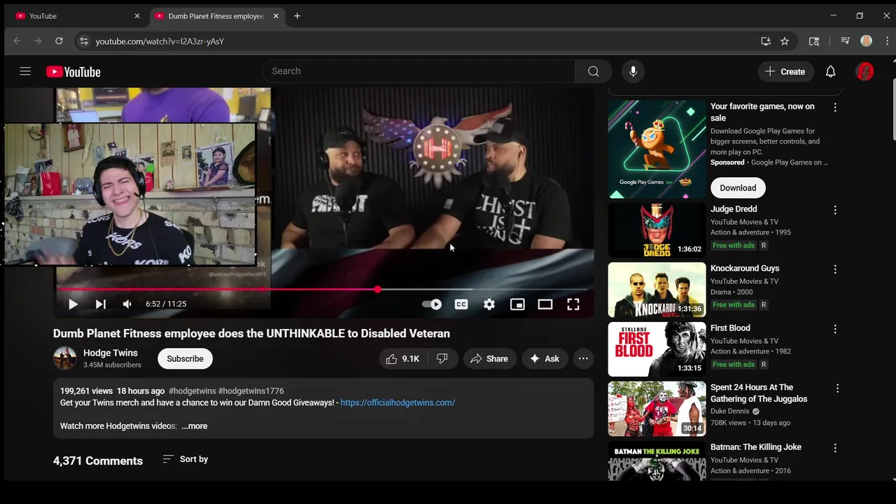Open the Judge Dredd thumbnail

(x=657, y=230)
